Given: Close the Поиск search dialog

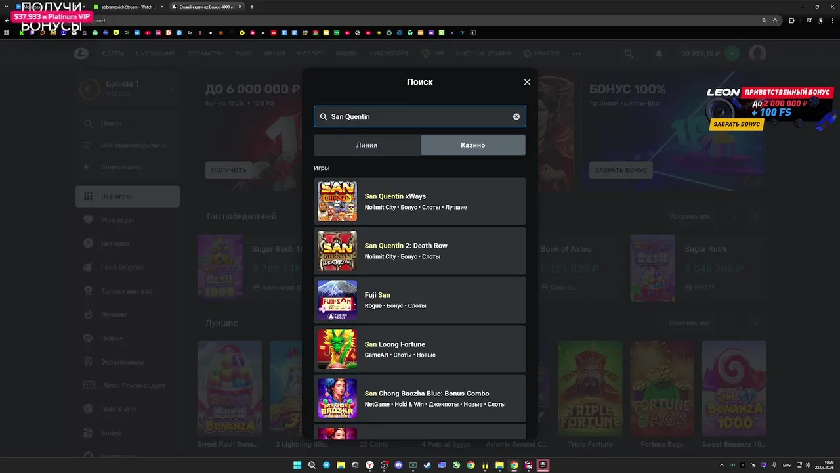Looking at the screenshot, I should point(527,82).
